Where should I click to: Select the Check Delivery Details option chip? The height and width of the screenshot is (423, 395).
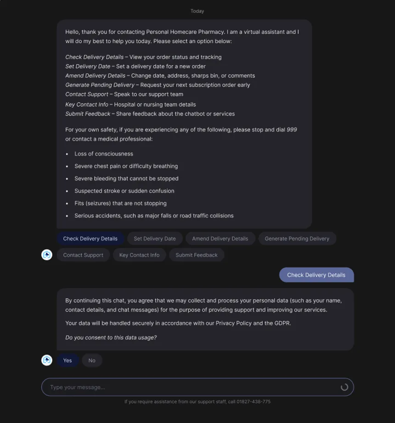click(90, 239)
